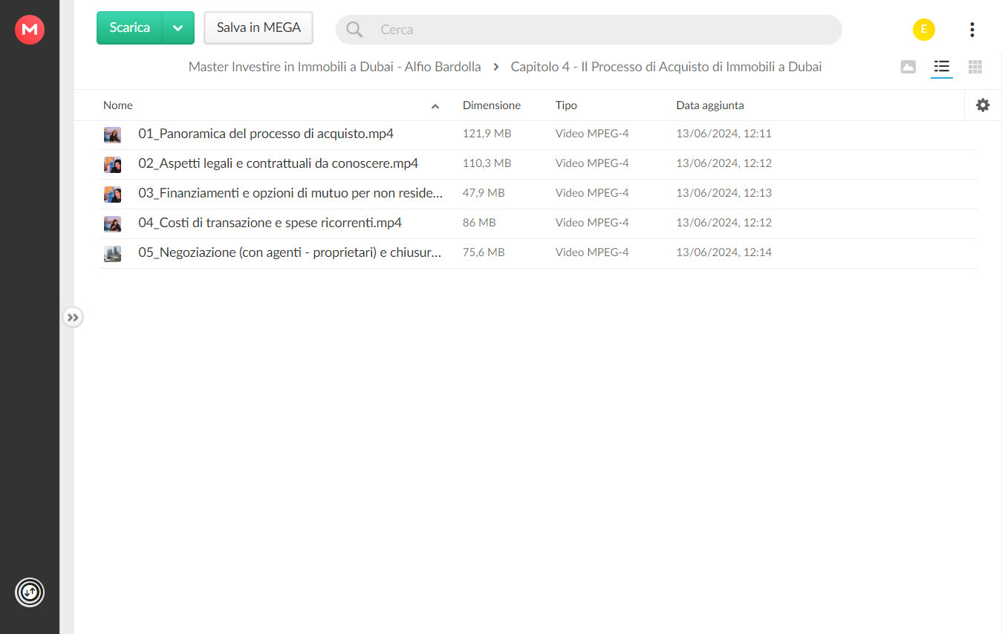Open the MEGA logo home icon
Image resolution: width=1002 pixels, height=634 pixels.
(30, 30)
